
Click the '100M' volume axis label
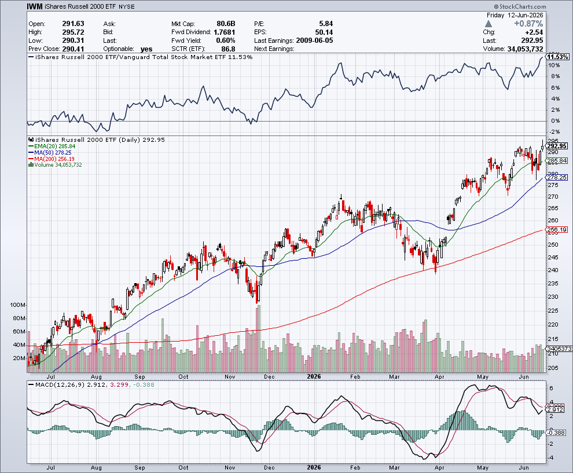(x=18, y=305)
